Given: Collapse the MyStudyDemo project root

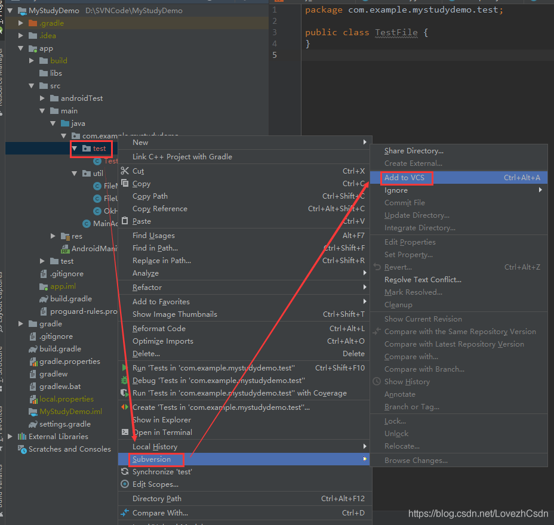Looking at the screenshot, I should pos(10,11).
